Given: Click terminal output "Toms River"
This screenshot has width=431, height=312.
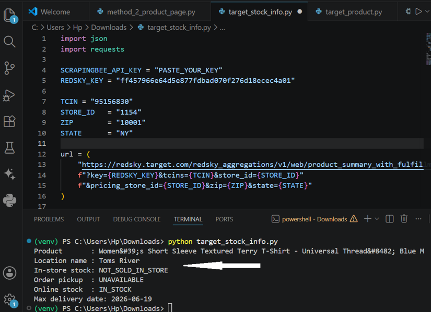Looking at the screenshot, I should pos(119,261).
